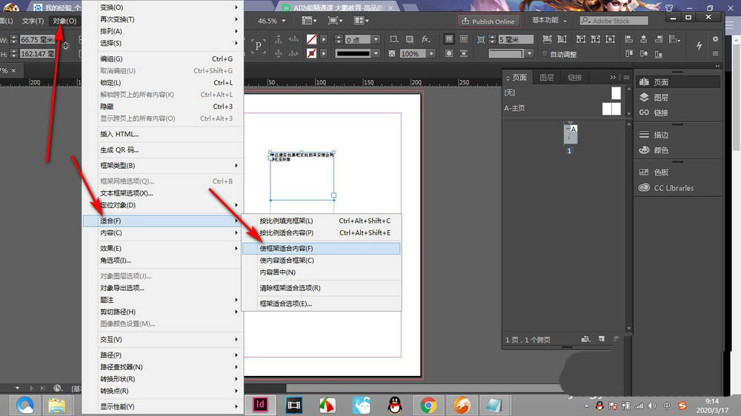Open the Swatches panel icon in dock
This screenshot has width=741, height=416.
click(644, 172)
